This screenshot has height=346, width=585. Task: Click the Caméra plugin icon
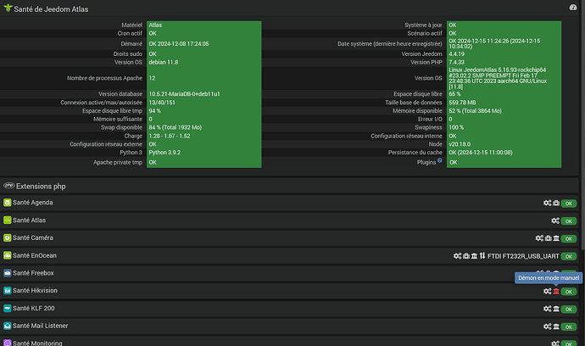point(7,237)
